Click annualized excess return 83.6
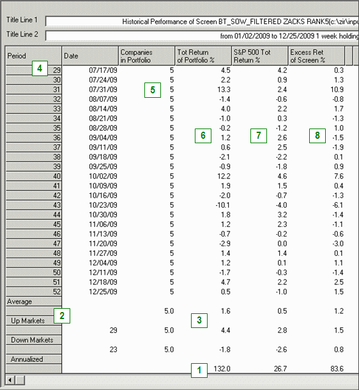359x390 pixels. point(337,369)
